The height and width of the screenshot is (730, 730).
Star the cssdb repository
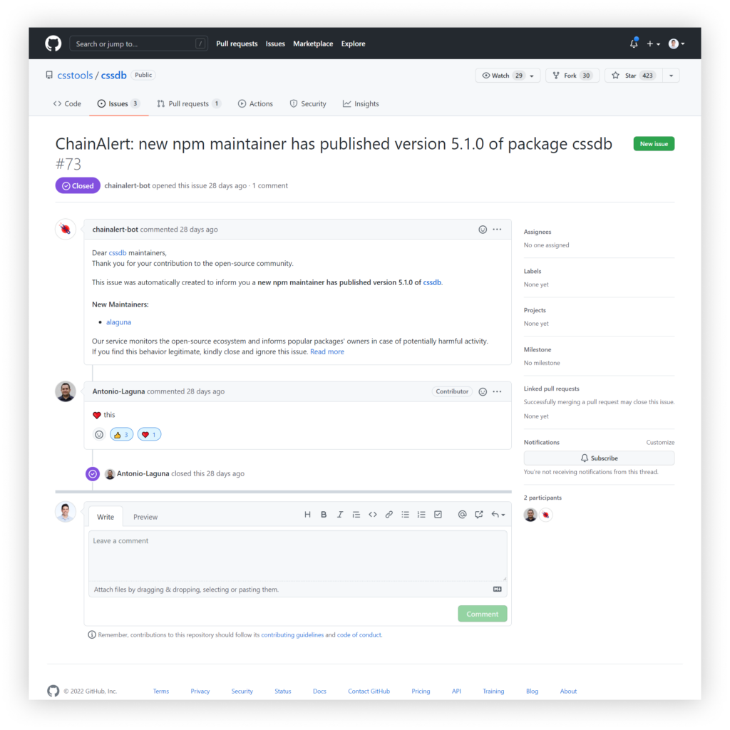(633, 76)
